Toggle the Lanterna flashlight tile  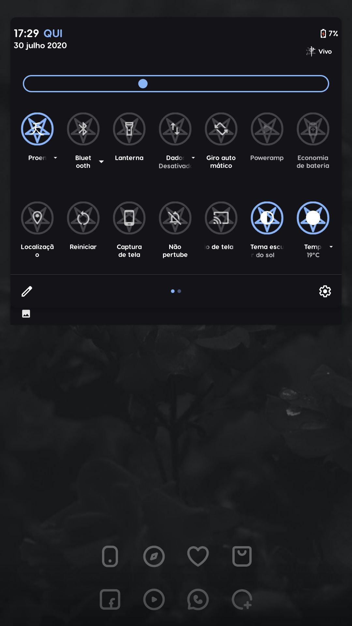pos(129,129)
